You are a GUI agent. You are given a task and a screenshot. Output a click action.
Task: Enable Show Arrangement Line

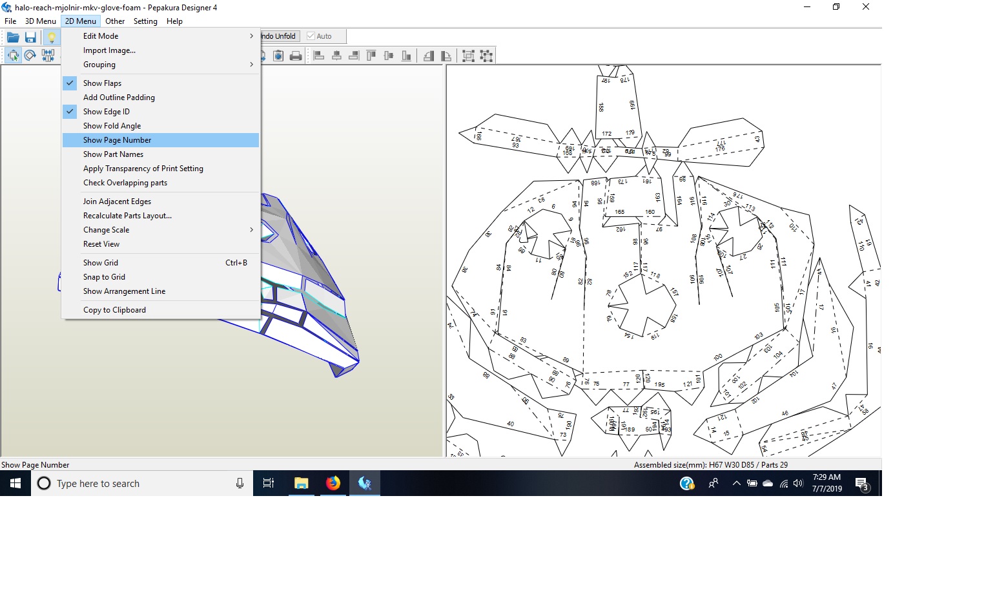click(x=161, y=291)
